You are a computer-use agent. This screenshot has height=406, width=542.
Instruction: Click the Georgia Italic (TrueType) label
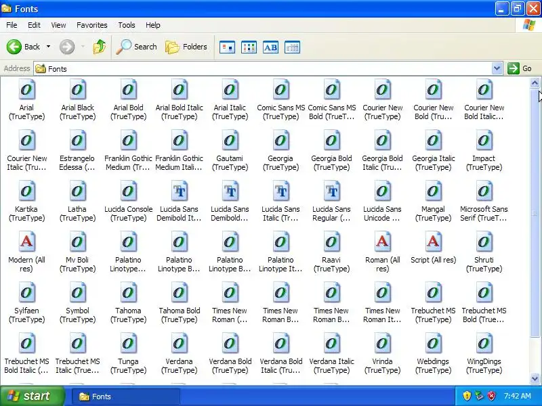[433, 162]
